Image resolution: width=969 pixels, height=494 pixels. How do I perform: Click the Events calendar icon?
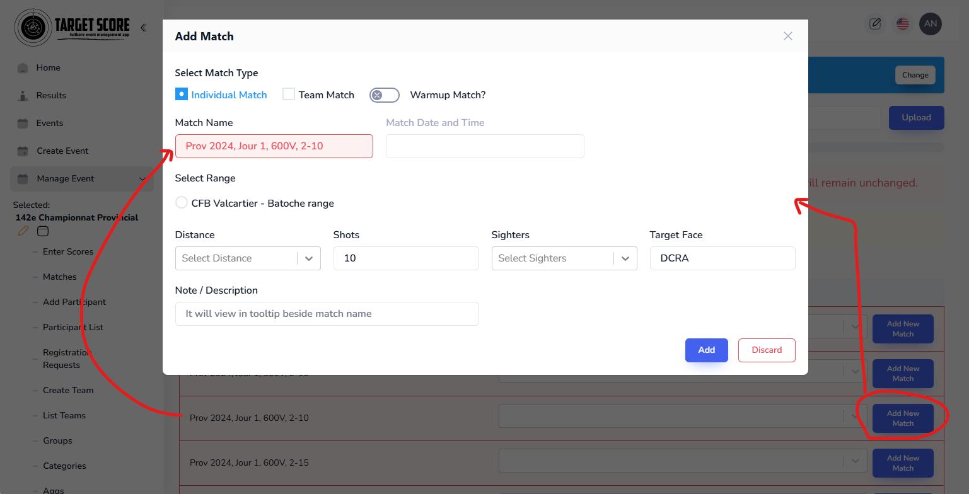tap(23, 123)
